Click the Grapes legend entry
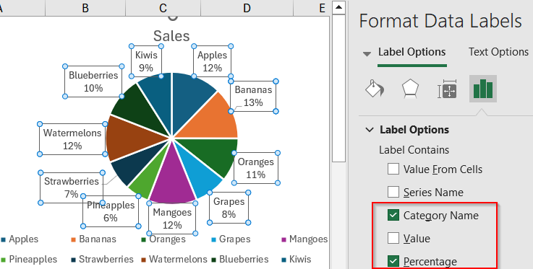Screen dimensions: 533x269 click(x=231, y=239)
